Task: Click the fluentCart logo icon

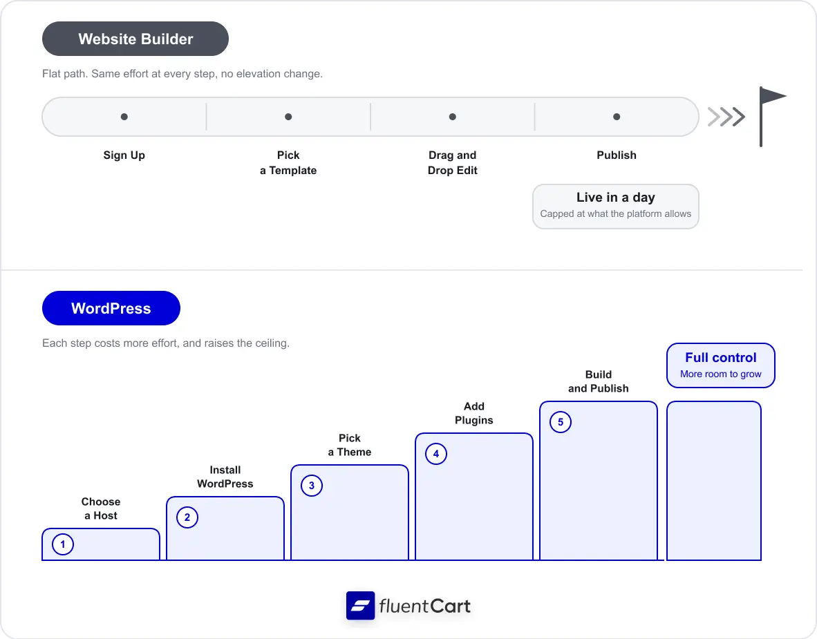Action: [361, 606]
